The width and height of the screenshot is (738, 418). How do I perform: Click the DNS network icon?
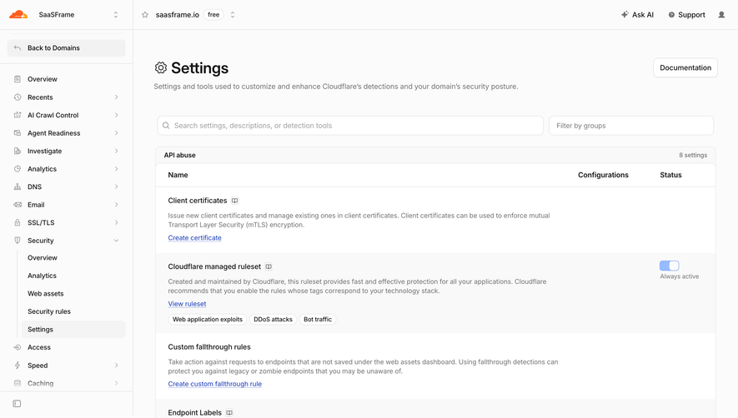18,187
